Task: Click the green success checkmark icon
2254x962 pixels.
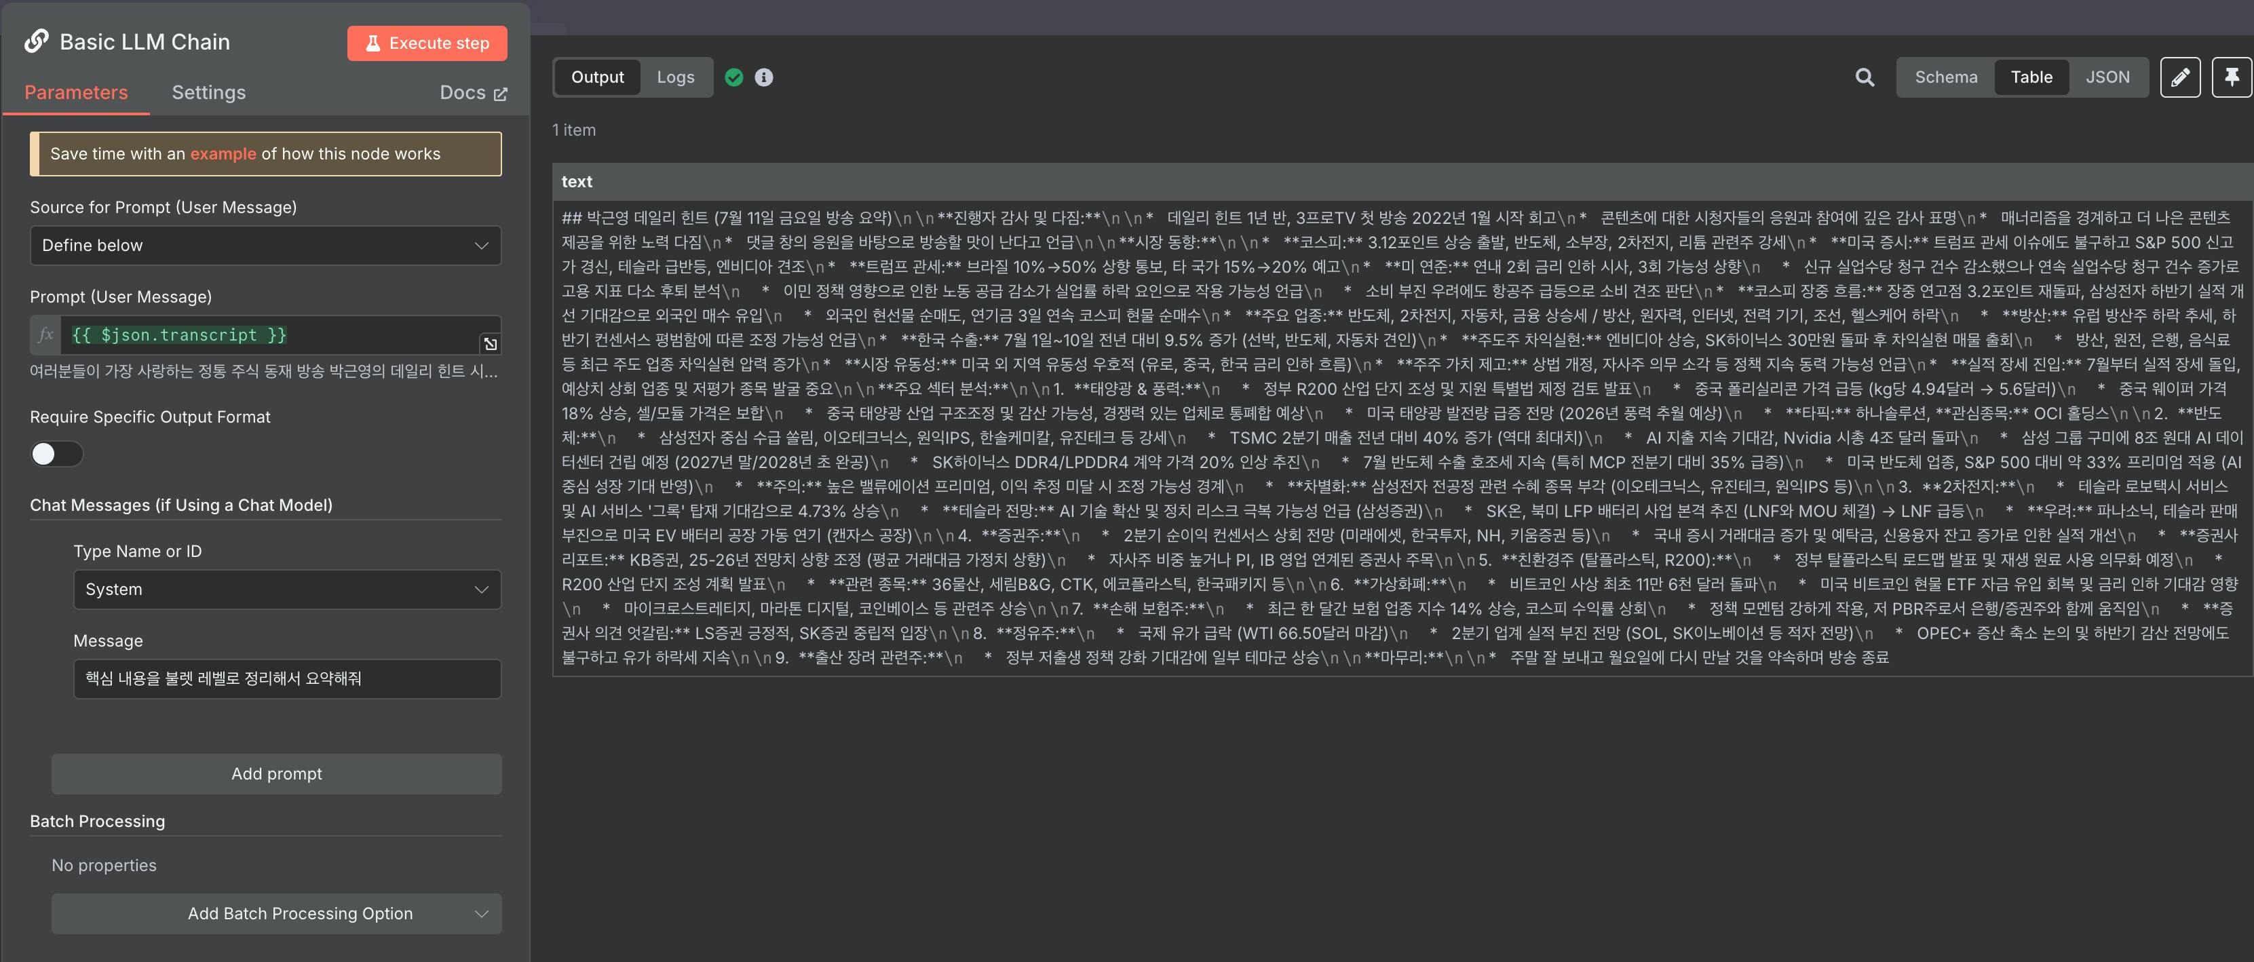Action: pos(734,77)
